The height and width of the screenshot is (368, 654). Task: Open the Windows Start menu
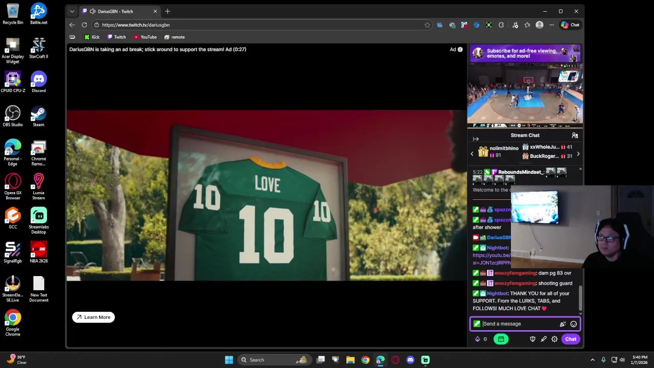pos(229,360)
